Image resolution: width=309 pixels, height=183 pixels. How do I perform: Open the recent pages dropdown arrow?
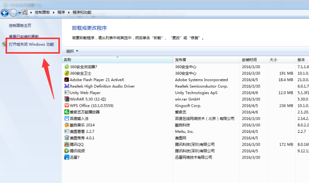click(20, 13)
